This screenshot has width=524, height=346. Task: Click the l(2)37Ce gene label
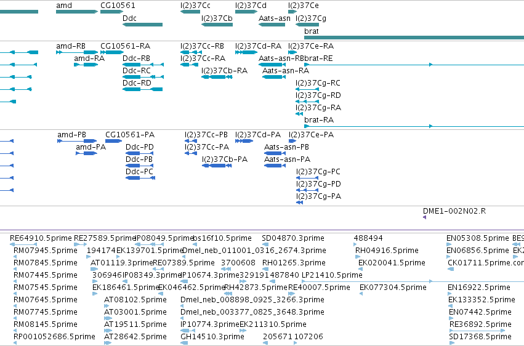pyautogui.click(x=304, y=6)
